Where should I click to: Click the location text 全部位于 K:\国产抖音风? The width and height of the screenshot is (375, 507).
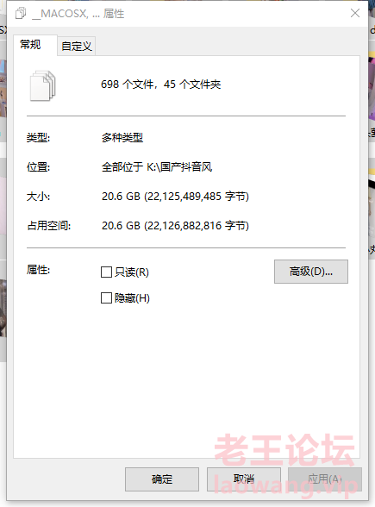[157, 167]
